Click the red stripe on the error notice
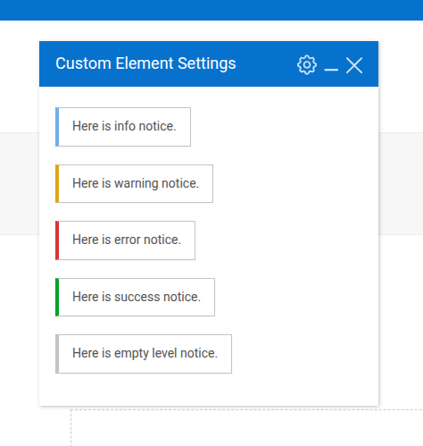The height and width of the screenshot is (446, 423). (57, 240)
